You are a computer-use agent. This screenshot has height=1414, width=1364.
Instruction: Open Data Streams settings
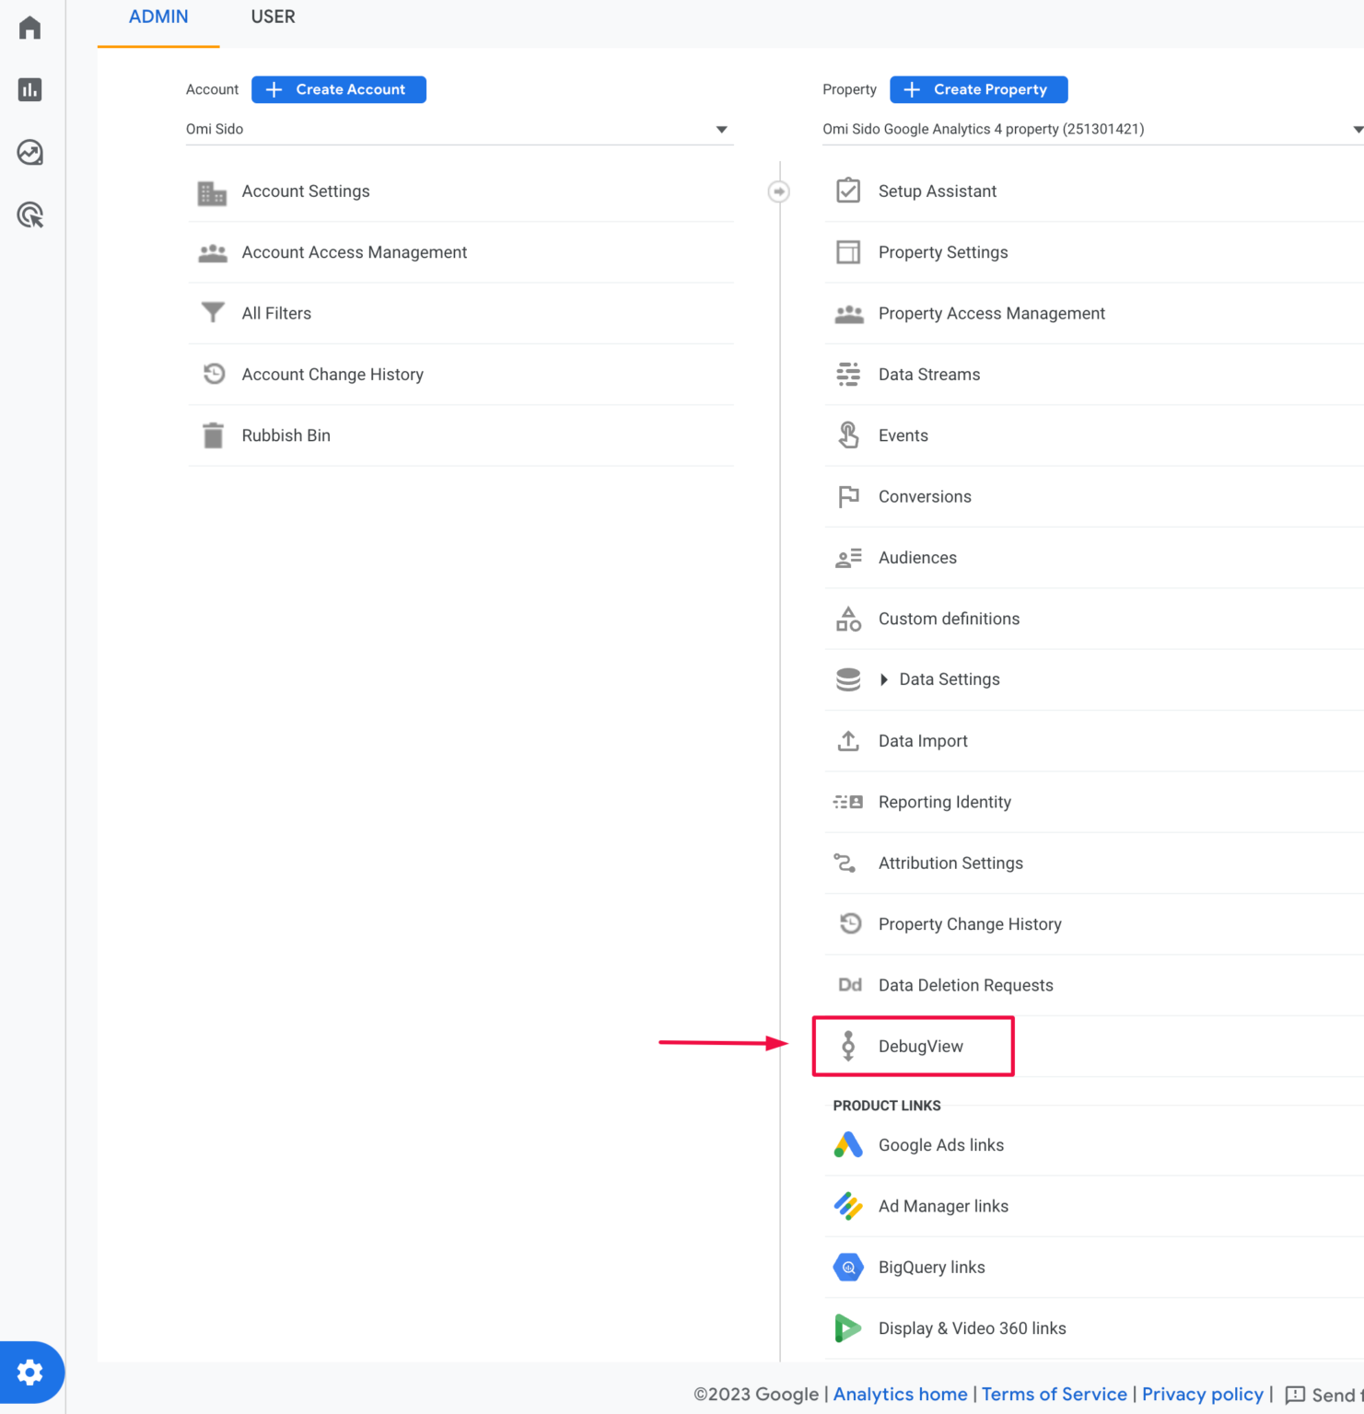click(928, 374)
